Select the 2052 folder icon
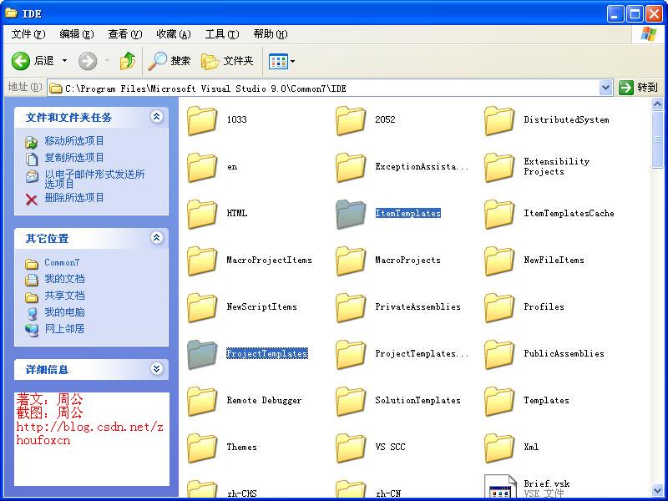This screenshot has height=501, width=668. coord(351,120)
